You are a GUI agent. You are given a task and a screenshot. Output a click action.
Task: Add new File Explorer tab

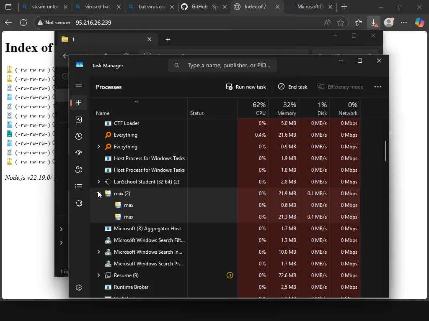168,40
